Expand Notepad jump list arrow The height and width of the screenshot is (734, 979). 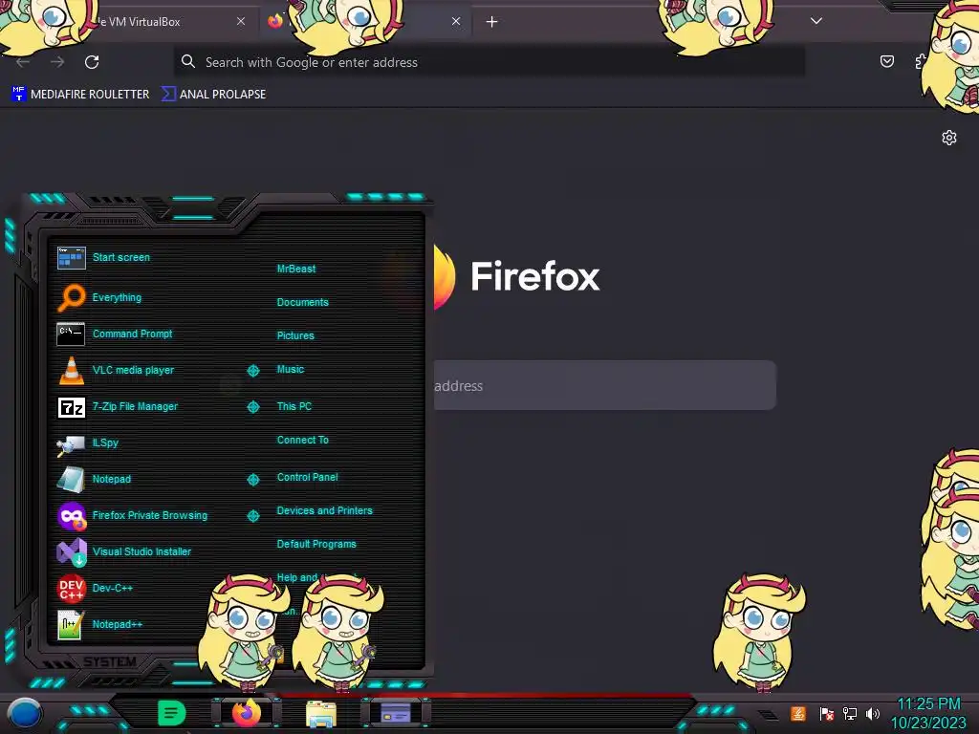[253, 480]
